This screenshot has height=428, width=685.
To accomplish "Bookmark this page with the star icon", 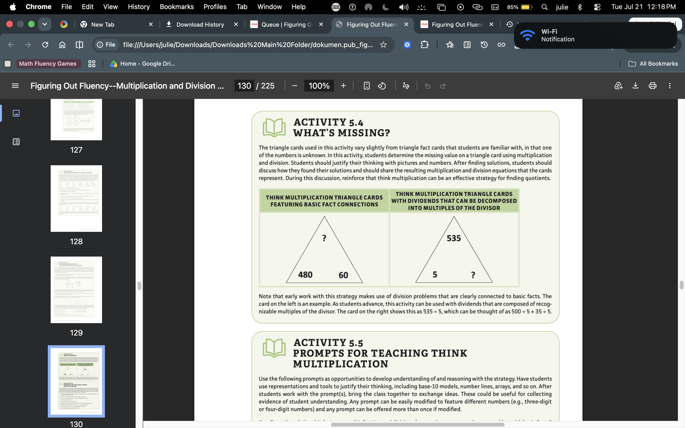I will click(x=383, y=45).
